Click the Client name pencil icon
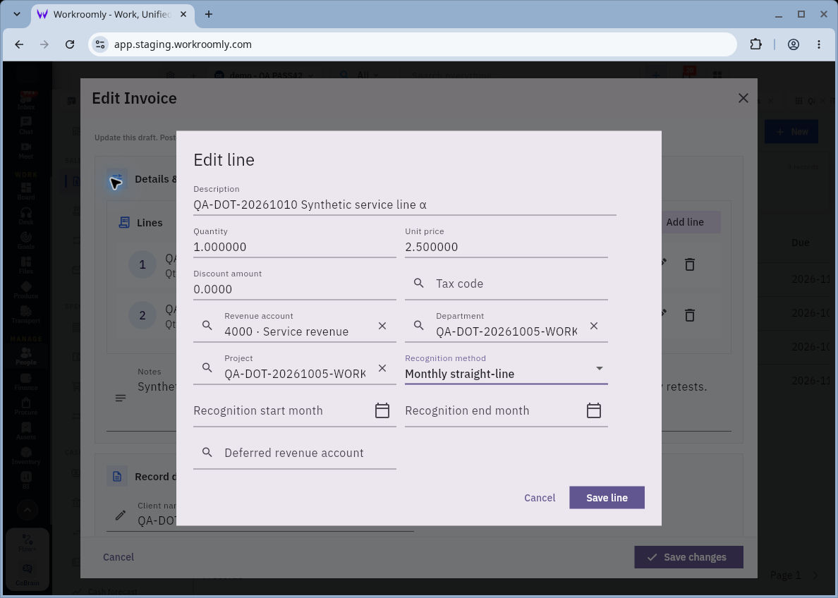The image size is (838, 598). coord(121,515)
